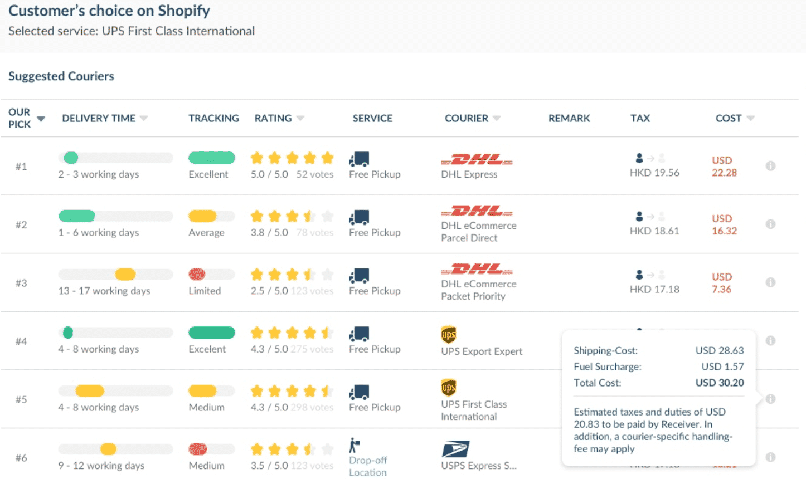
Task: Open info icon for USPS Express row
Action: coord(770,457)
